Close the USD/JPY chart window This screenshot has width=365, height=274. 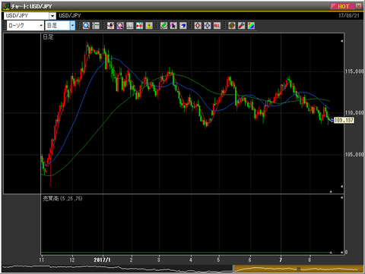click(359, 6)
